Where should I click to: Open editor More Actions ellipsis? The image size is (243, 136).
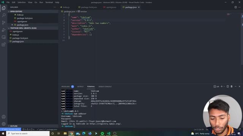click(240, 7)
